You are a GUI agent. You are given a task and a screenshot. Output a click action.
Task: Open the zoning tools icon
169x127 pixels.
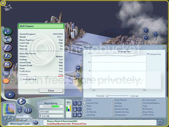click(x=7, y=40)
